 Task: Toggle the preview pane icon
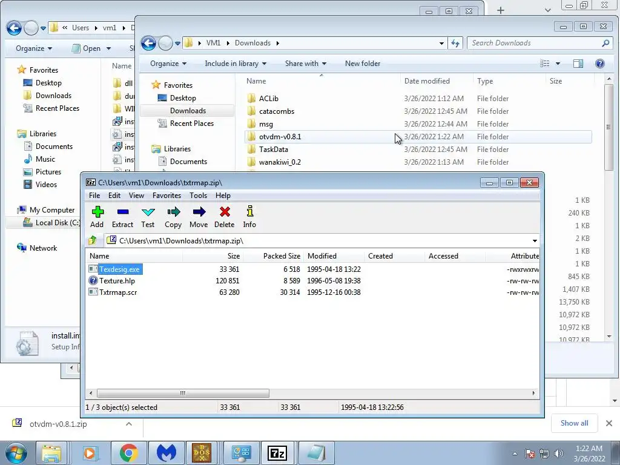coord(578,64)
